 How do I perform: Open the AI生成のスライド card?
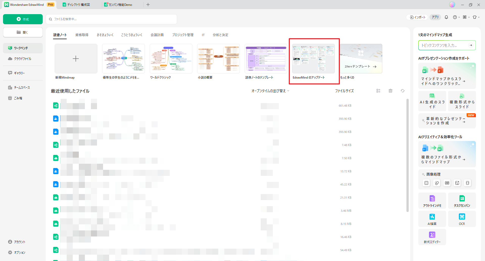tap(432, 101)
